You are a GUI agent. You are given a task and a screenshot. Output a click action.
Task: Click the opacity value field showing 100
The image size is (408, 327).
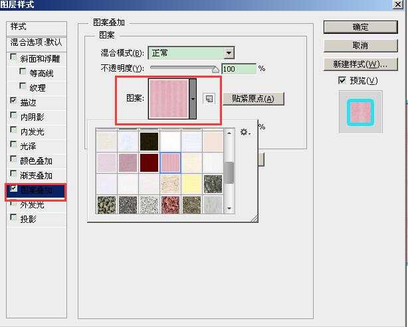click(239, 68)
